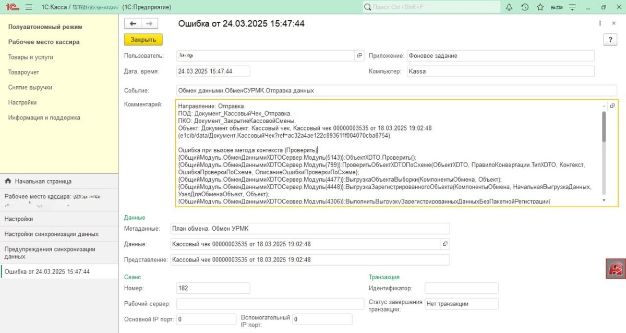Go forward with the right arrow button
The width and height of the screenshot is (626, 333).
tap(149, 23)
